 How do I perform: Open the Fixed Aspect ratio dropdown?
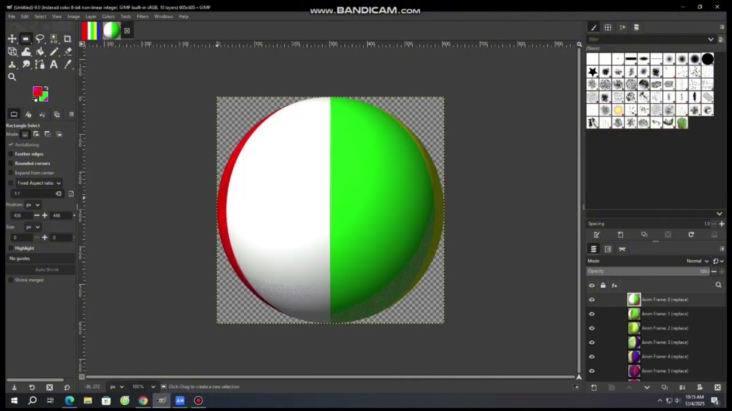[39, 183]
